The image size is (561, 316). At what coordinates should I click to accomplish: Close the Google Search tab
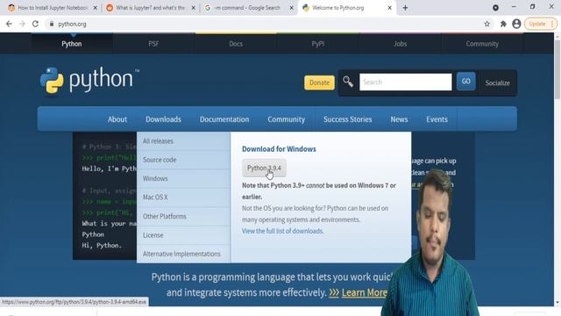(291, 8)
